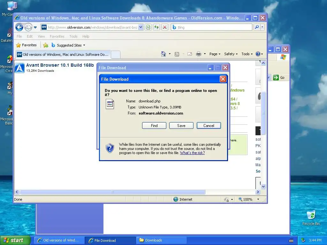Viewport: 327px width, 245px height.
Task: Open the View menu
Action: tap(41, 36)
